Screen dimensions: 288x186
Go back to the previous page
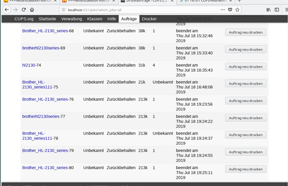click(7, 10)
